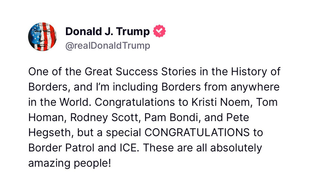Viewport: 309px width, 192px height.
Task: Open the Donald J. Trump display name
Action: (108, 31)
